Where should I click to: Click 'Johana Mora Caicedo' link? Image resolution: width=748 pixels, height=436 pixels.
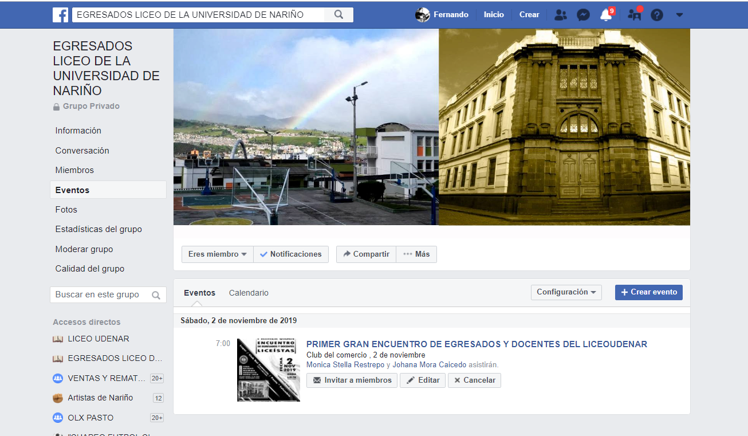pos(430,364)
